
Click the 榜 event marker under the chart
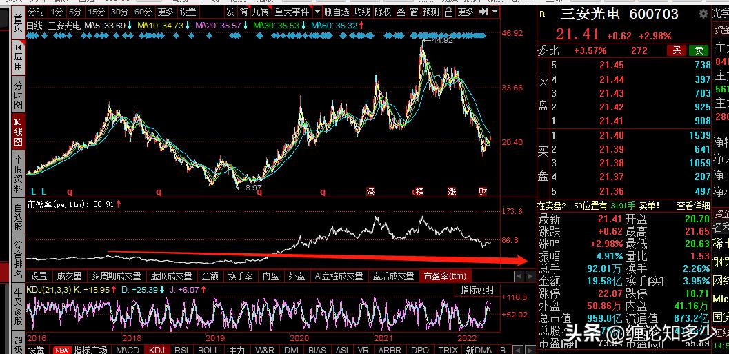tap(419, 191)
